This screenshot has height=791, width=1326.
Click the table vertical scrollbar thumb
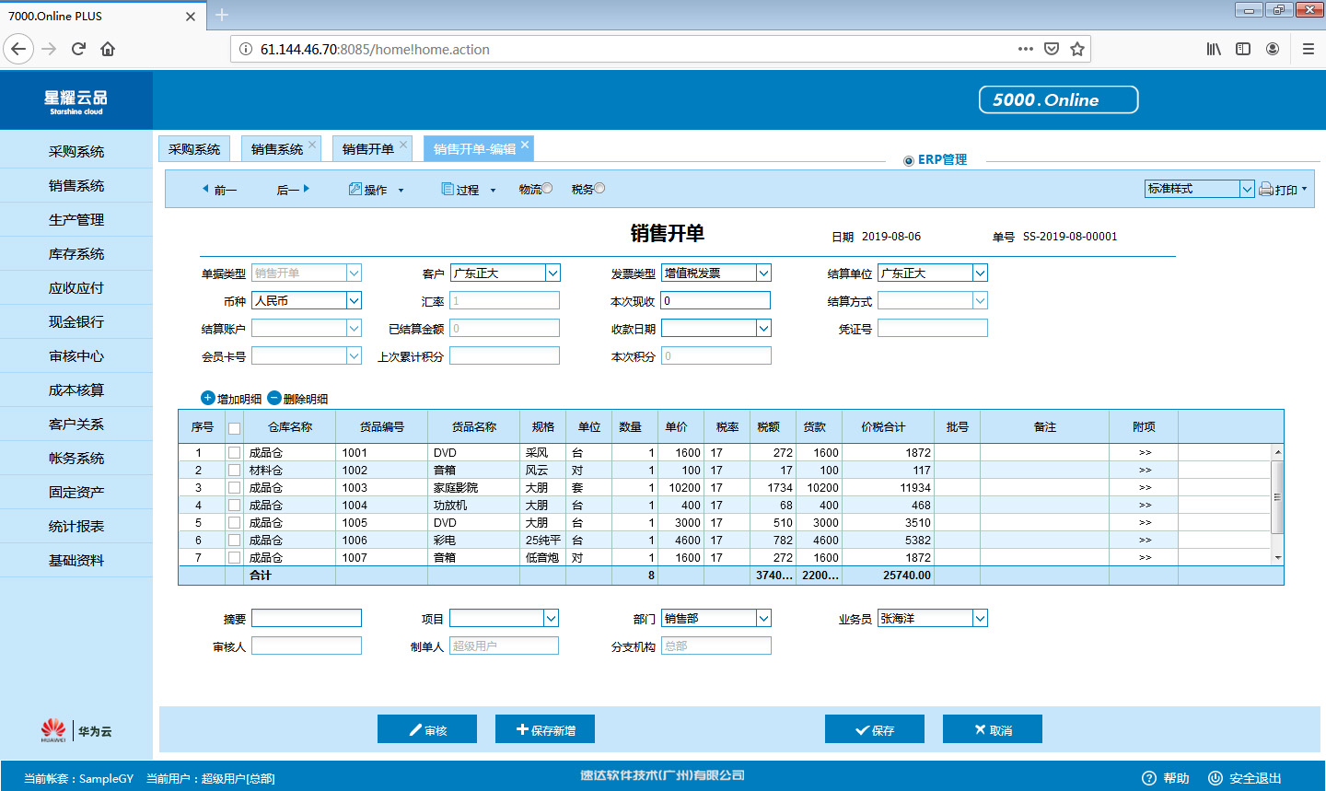[1277, 497]
